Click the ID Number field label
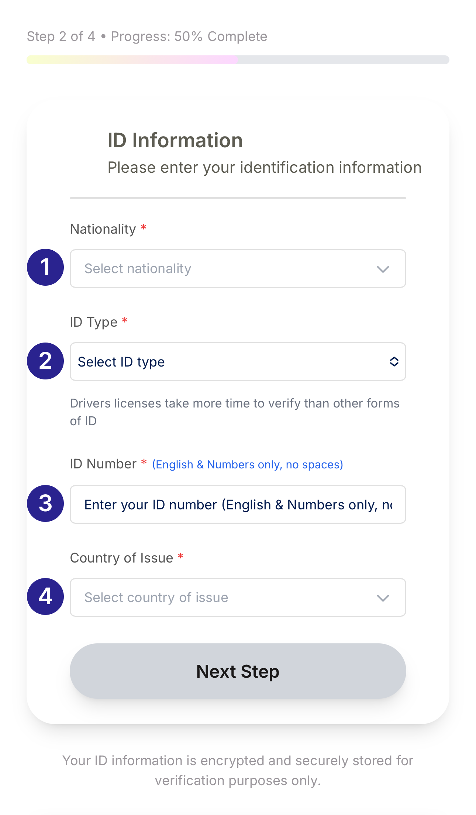 [103, 464]
